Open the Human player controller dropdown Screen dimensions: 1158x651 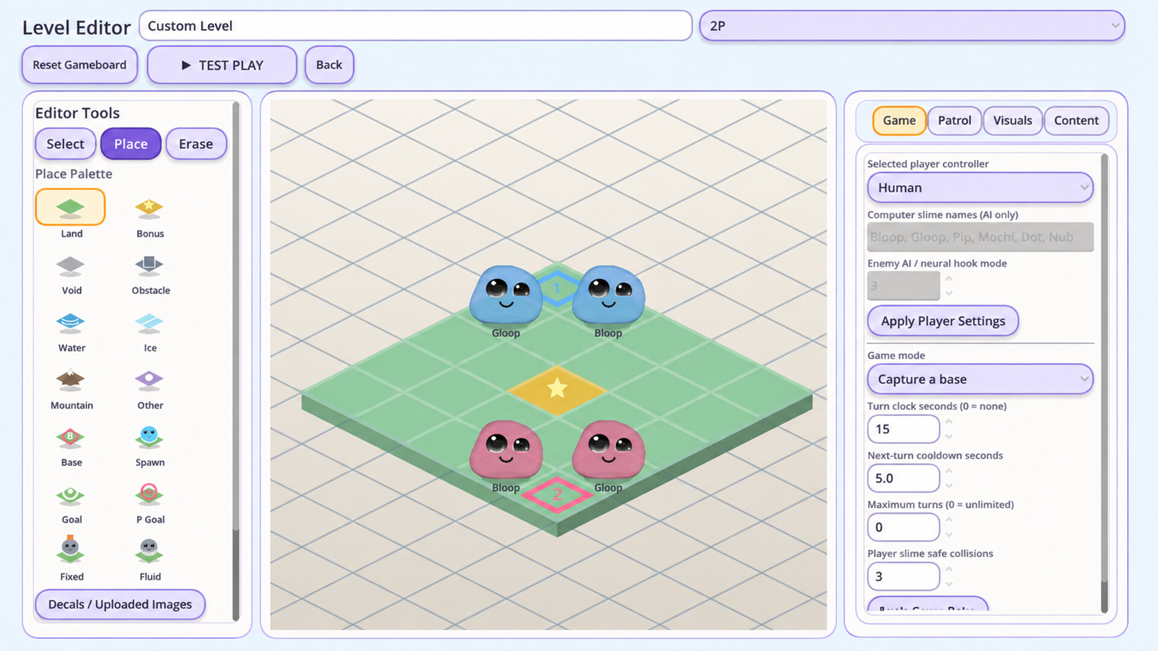(x=980, y=187)
